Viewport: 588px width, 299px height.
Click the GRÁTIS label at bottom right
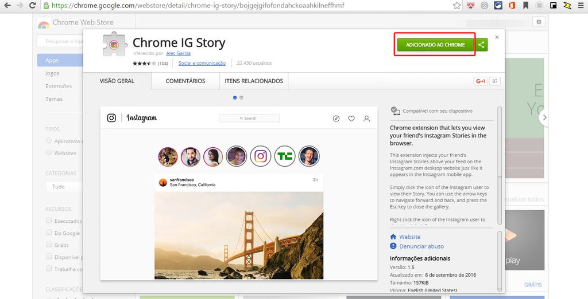pos(533,285)
